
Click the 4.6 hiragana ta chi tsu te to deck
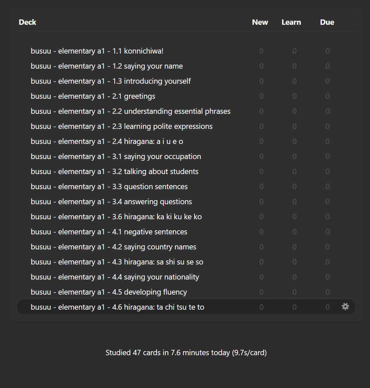(x=118, y=307)
